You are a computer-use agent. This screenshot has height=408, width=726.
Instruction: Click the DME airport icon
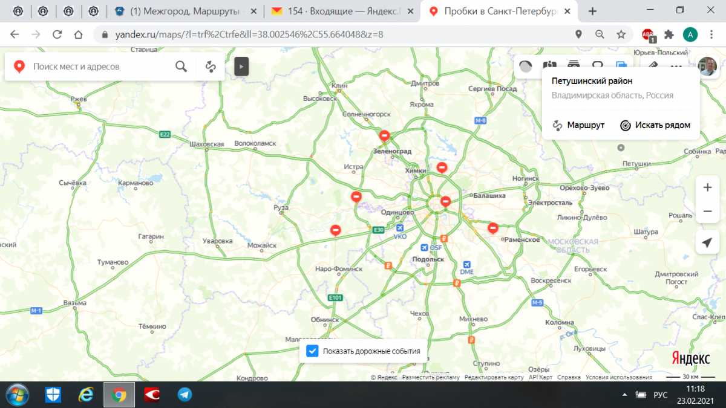click(466, 264)
